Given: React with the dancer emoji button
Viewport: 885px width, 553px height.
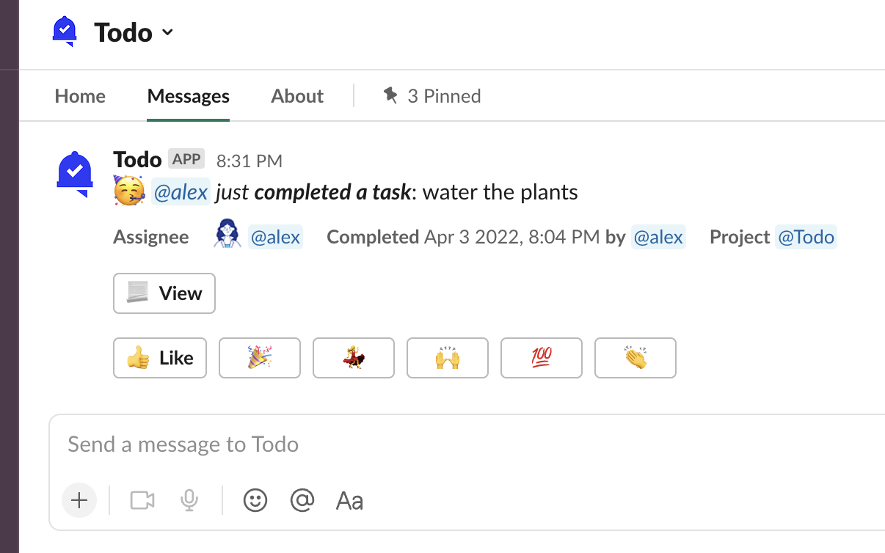Looking at the screenshot, I should [x=354, y=358].
